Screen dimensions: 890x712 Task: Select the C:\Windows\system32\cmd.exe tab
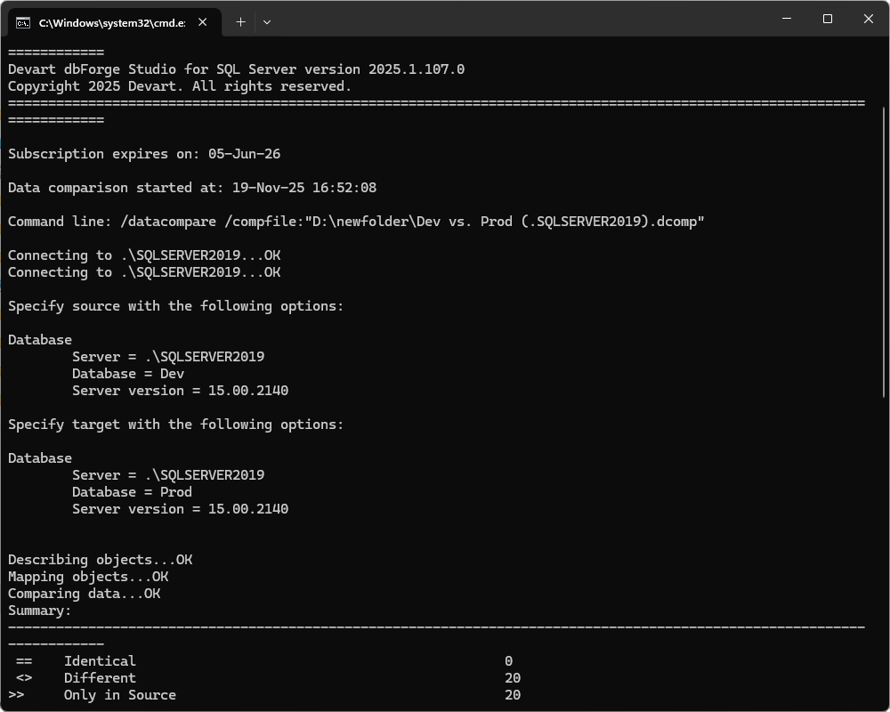(111, 21)
